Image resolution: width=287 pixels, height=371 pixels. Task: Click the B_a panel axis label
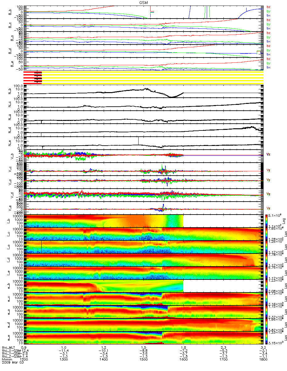tap(12, 38)
